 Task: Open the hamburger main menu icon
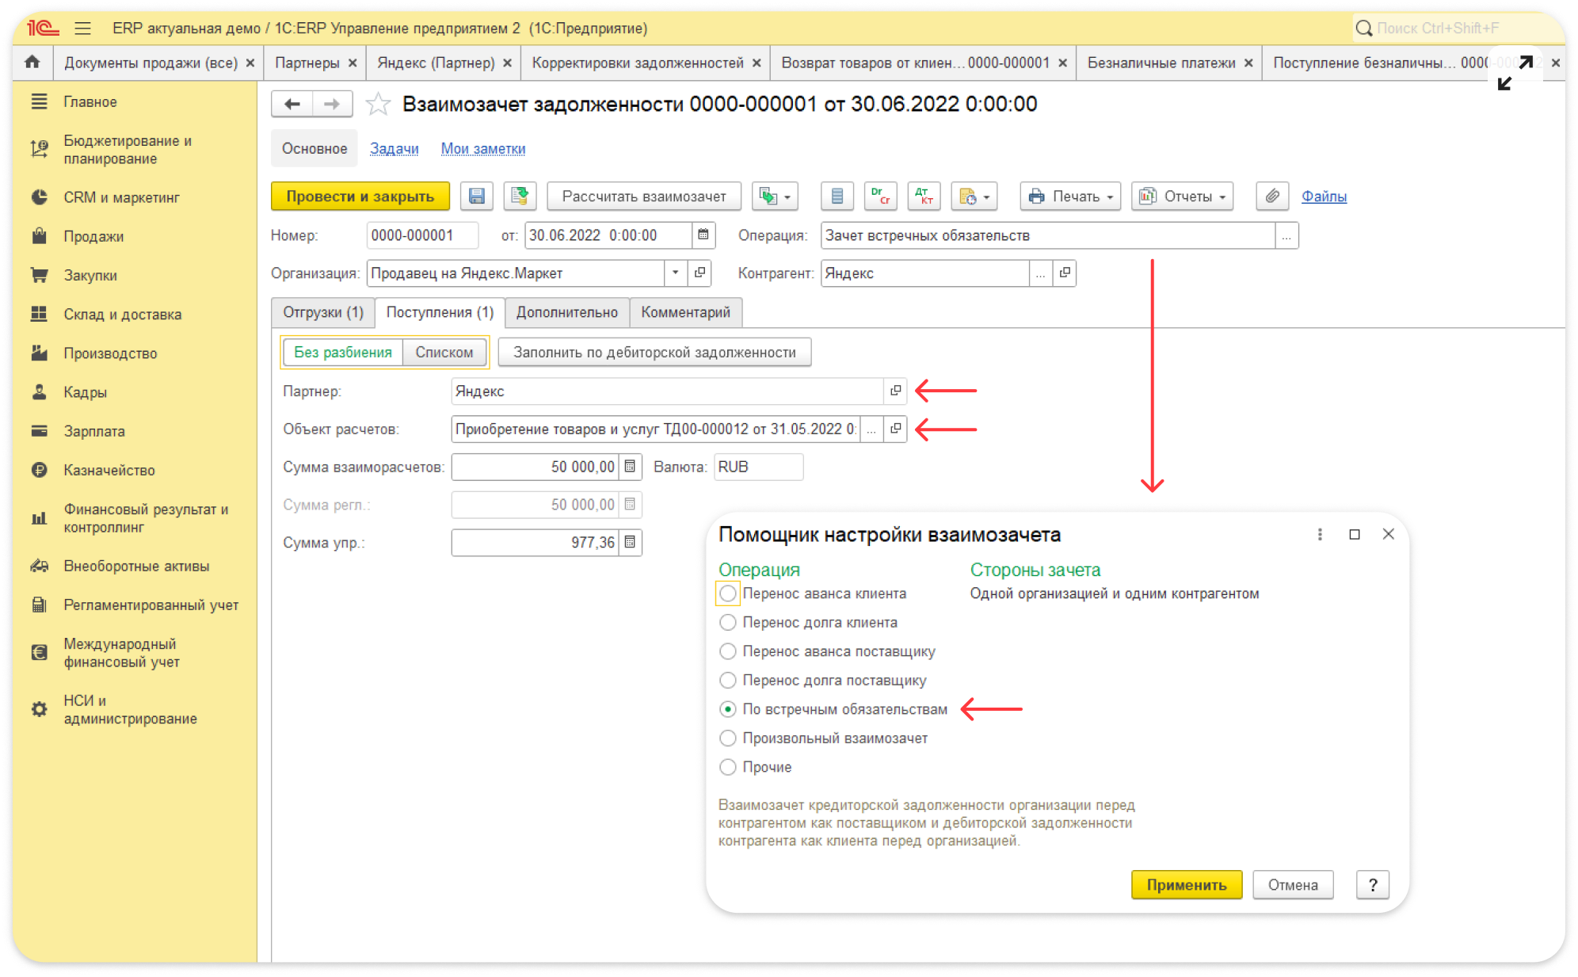coord(82,29)
